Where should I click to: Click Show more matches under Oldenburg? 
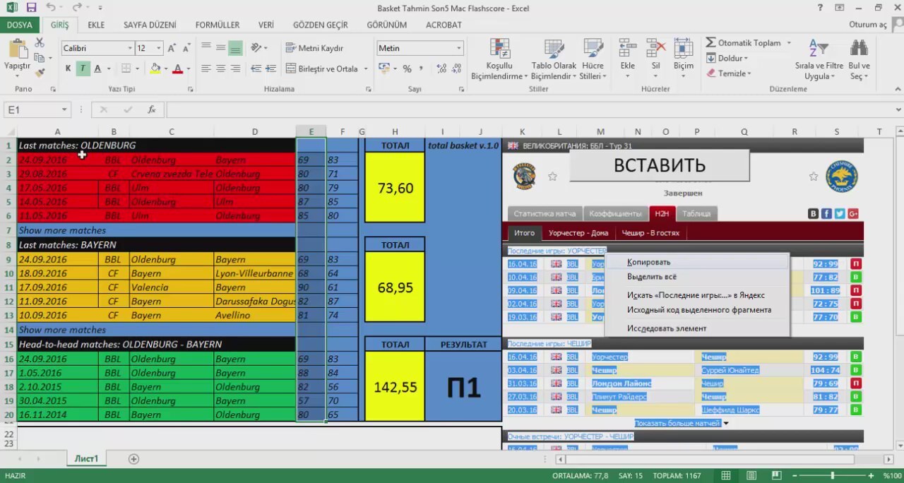tap(62, 230)
